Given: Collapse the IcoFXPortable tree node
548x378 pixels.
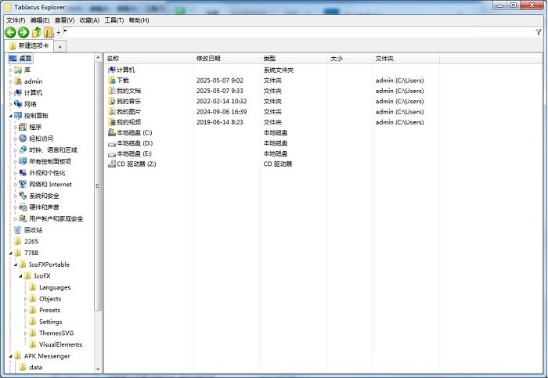Looking at the screenshot, I should coord(16,265).
